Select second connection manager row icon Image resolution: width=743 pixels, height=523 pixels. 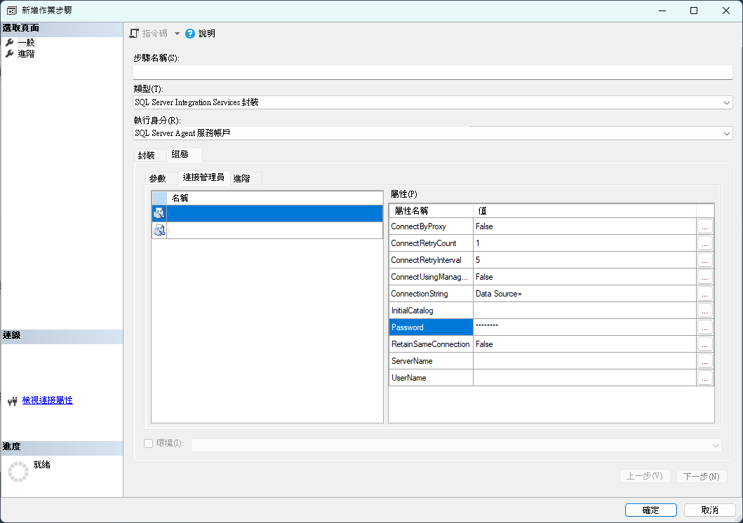tap(159, 231)
